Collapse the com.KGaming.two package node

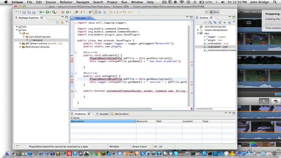24,36
